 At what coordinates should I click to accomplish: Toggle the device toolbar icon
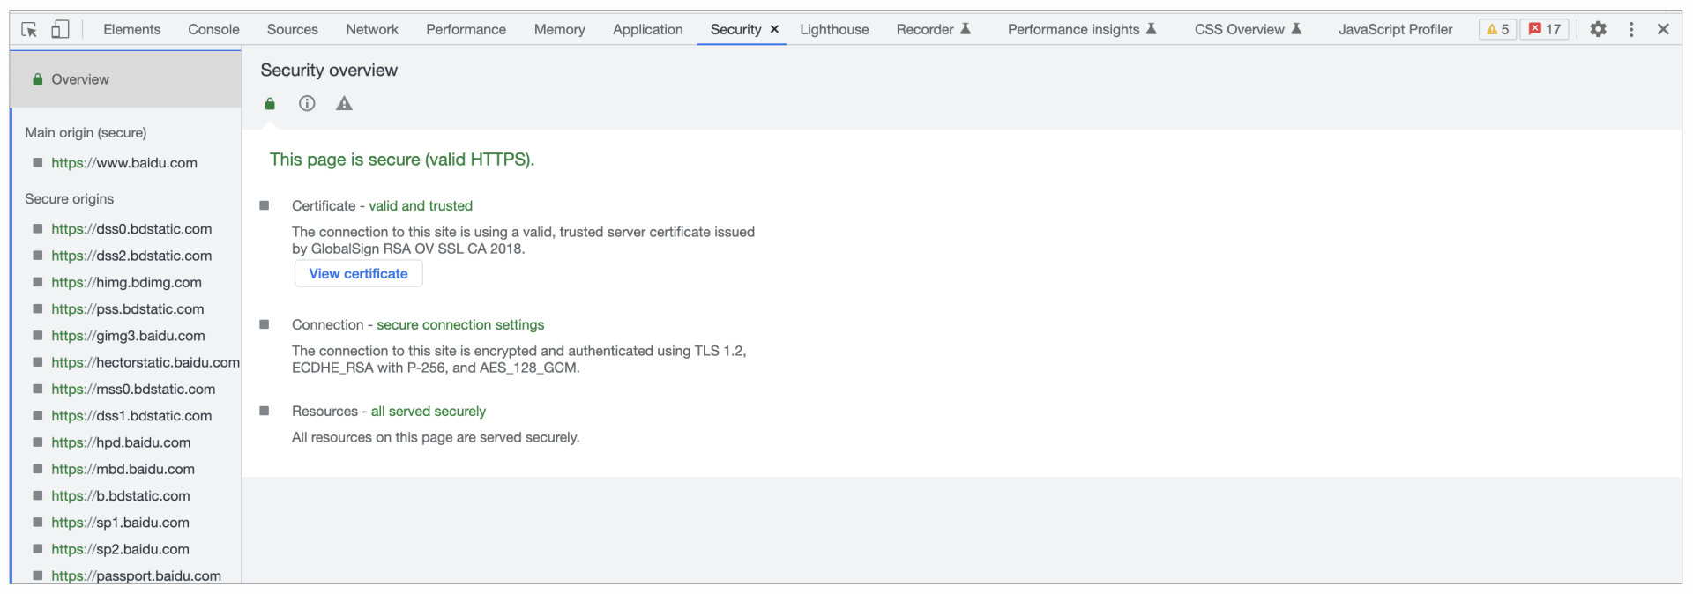[60, 29]
